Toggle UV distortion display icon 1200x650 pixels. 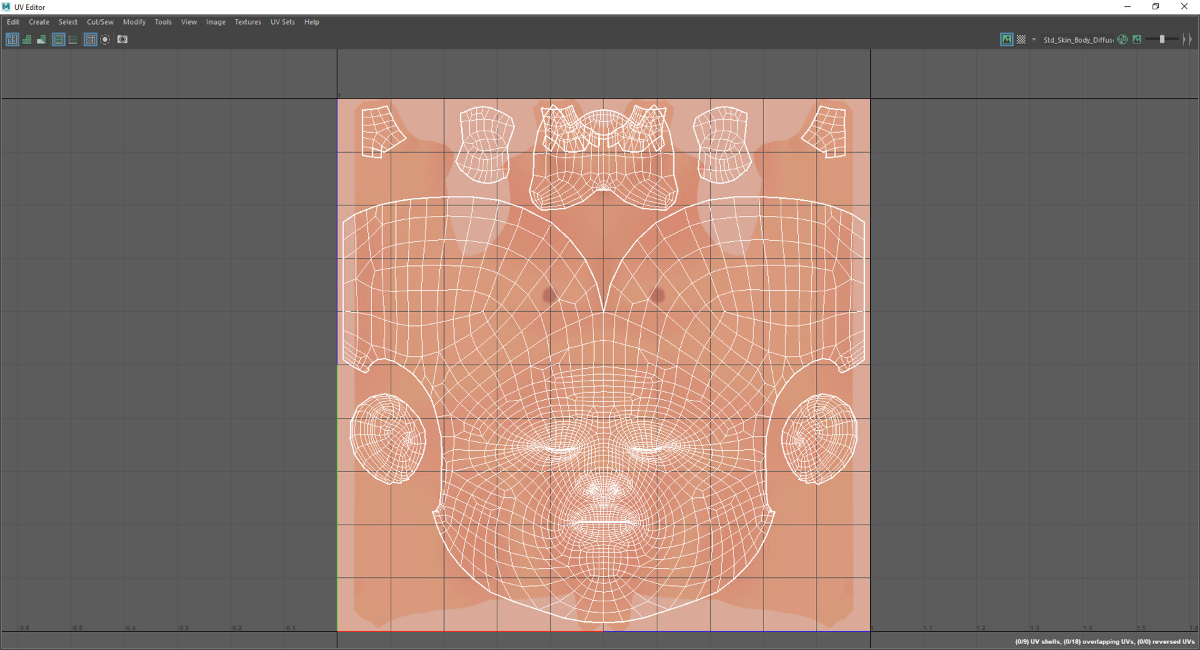[x=41, y=39]
